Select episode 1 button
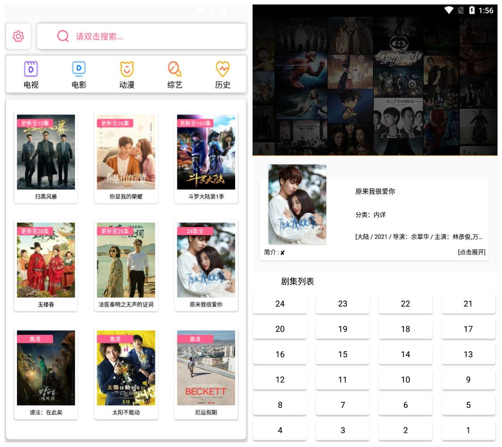This screenshot has width=502, height=447. pos(468,430)
